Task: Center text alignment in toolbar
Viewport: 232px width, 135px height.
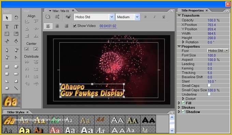Action: pyautogui.click(x=57, y=26)
